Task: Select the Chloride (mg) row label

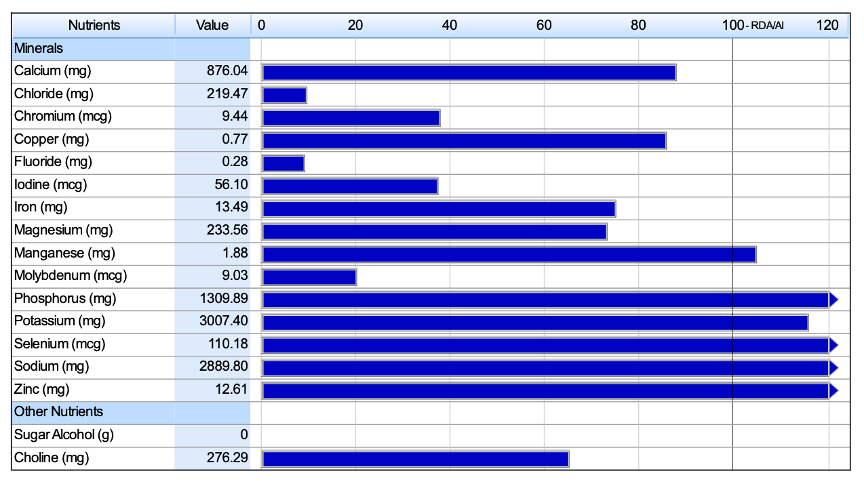Action: (x=54, y=94)
